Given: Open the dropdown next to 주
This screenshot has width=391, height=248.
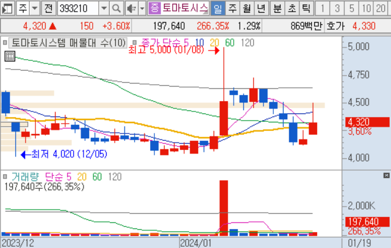Looking at the screenshot, I should pos(35,9).
